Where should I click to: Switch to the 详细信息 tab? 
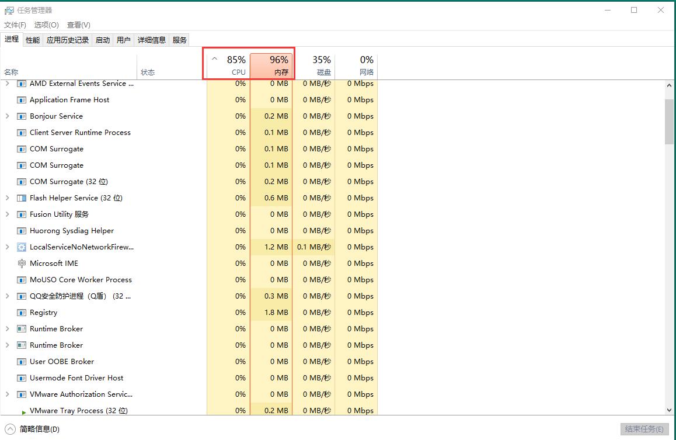pos(152,40)
